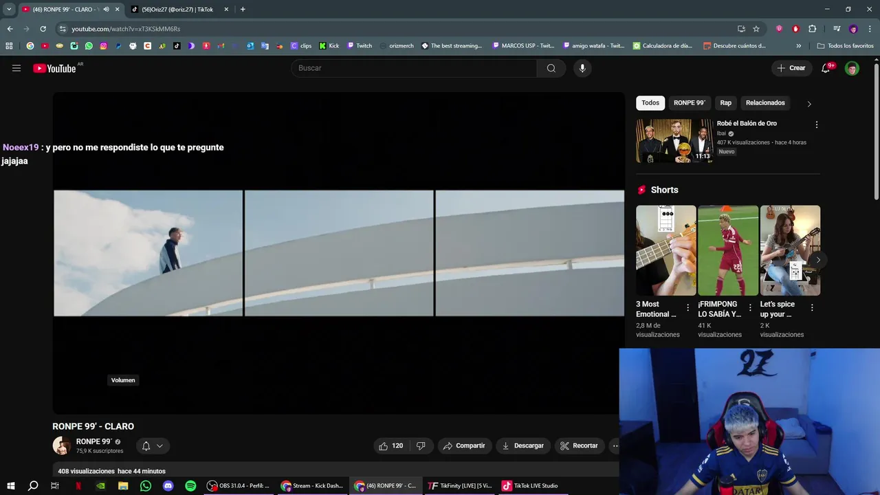The height and width of the screenshot is (495, 880).
Task: Open the notification bell dropdown for RONPE 99'
Action: (x=153, y=445)
